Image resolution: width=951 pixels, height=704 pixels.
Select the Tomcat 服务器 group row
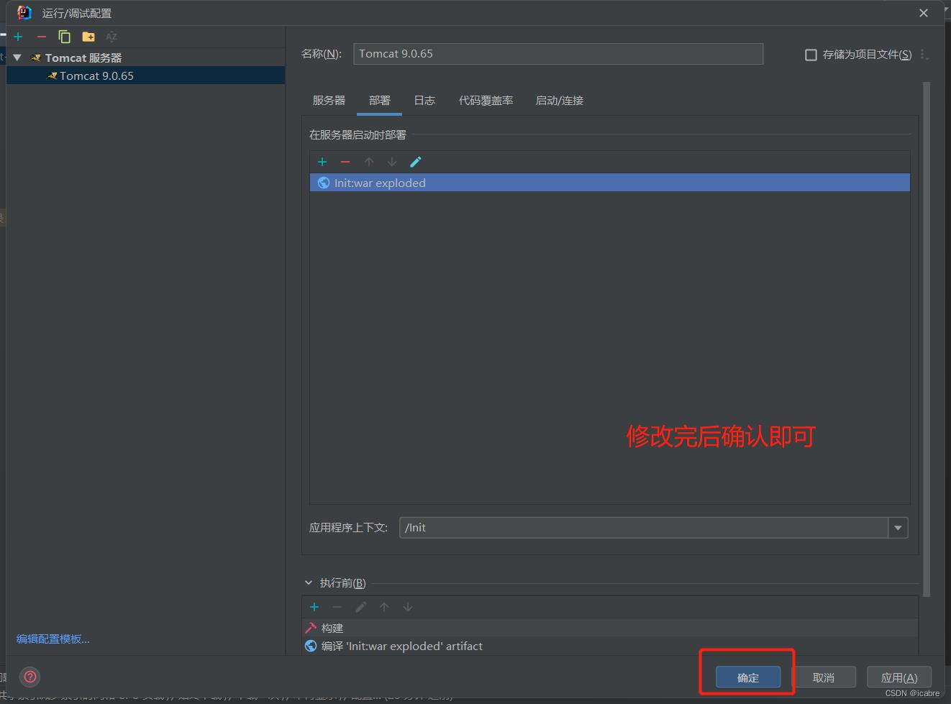145,58
